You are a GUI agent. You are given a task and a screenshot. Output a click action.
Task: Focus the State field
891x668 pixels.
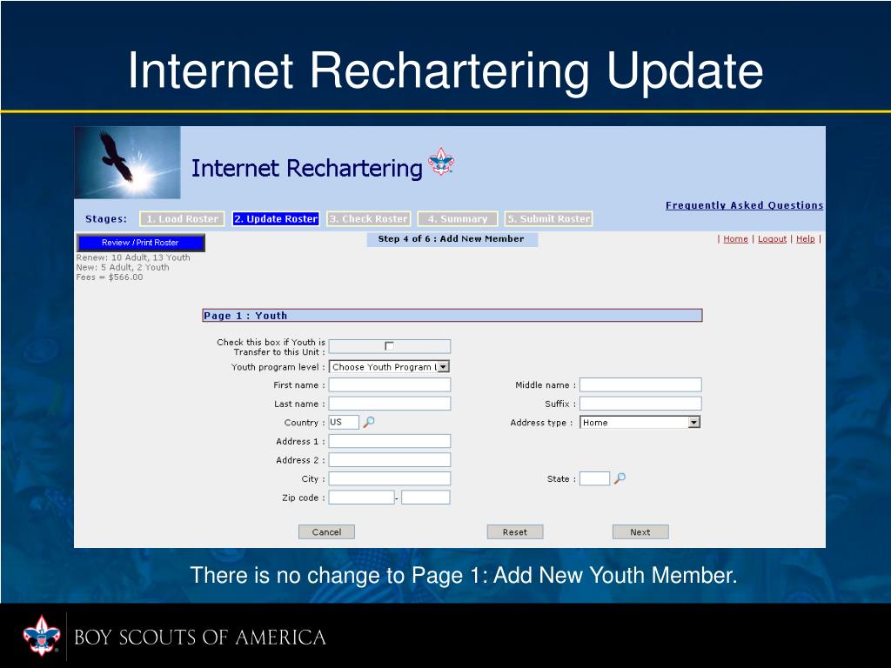(x=594, y=478)
